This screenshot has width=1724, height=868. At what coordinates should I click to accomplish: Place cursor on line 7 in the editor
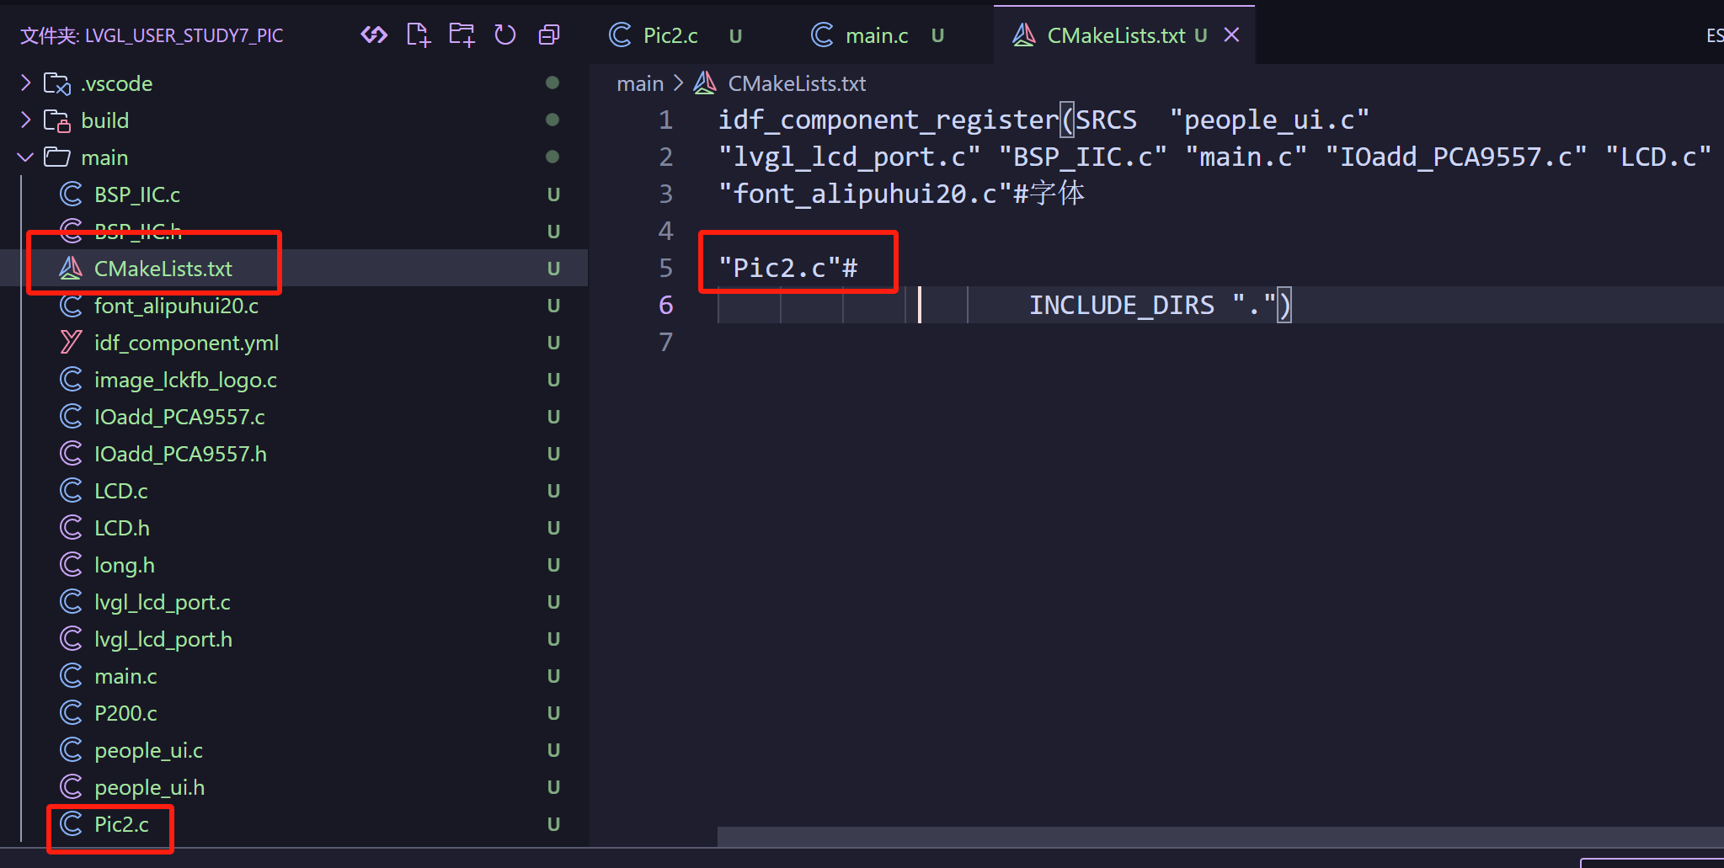tap(842, 343)
